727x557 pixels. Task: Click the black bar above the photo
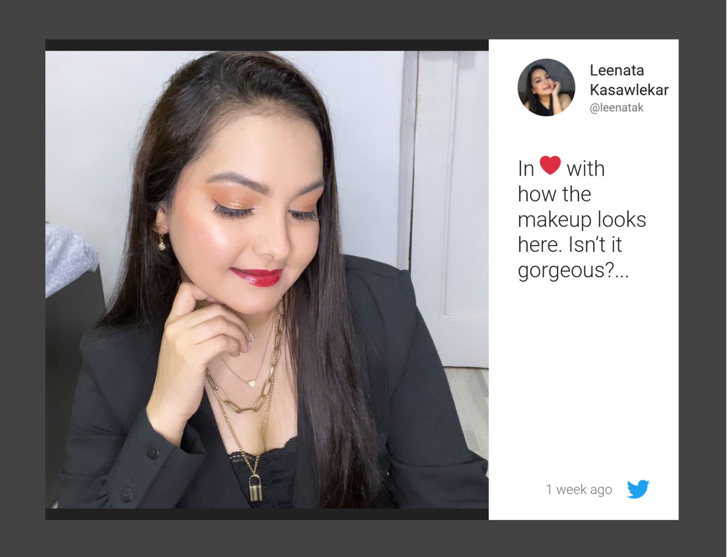267,45
